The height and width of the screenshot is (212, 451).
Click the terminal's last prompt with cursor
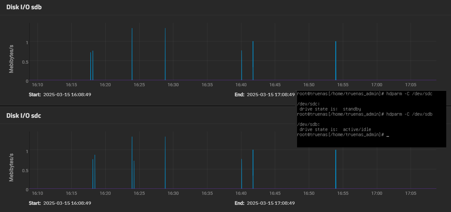(343, 135)
